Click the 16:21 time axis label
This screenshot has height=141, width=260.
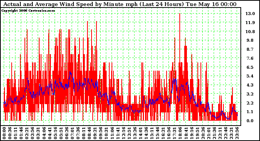163,133
